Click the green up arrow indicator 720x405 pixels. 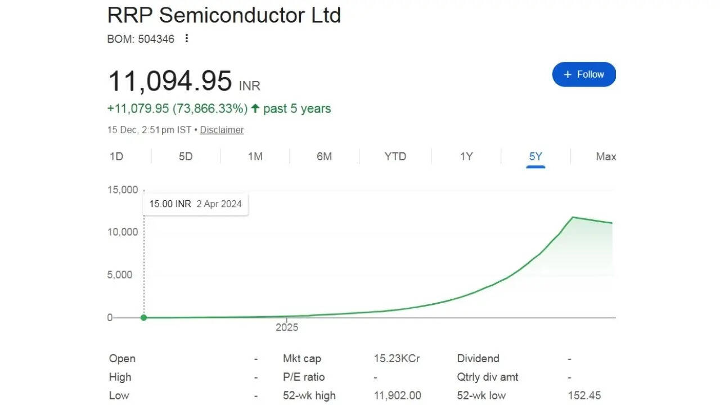pos(255,109)
